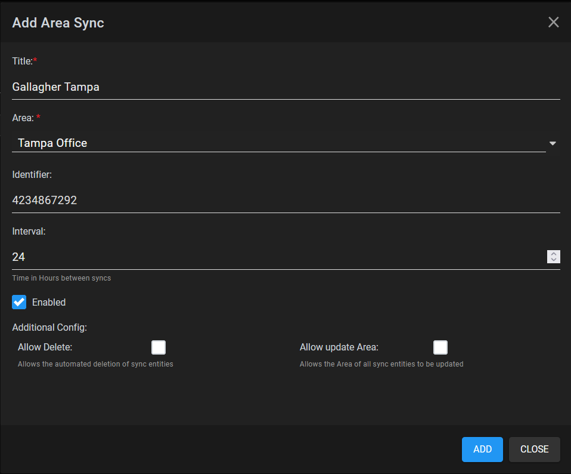Select 'Allows the automated deletion of sync entities' text
Screen dimensions: 571x474
95,364
